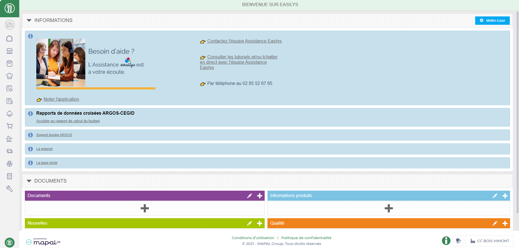Click the Easilys fork-and-knife logo at top of sidebar
Viewport: 519px width, 248px height.
(9, 8)
